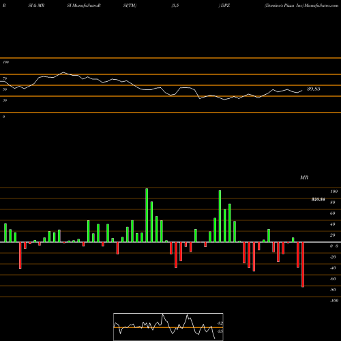The image size is (341, 341).
Task: Click the tallest green MR bar
Action: [147, 215]
